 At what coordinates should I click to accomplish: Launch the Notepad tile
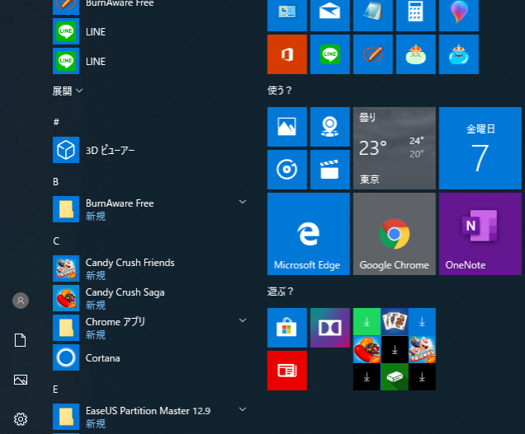tap(373, 16)
